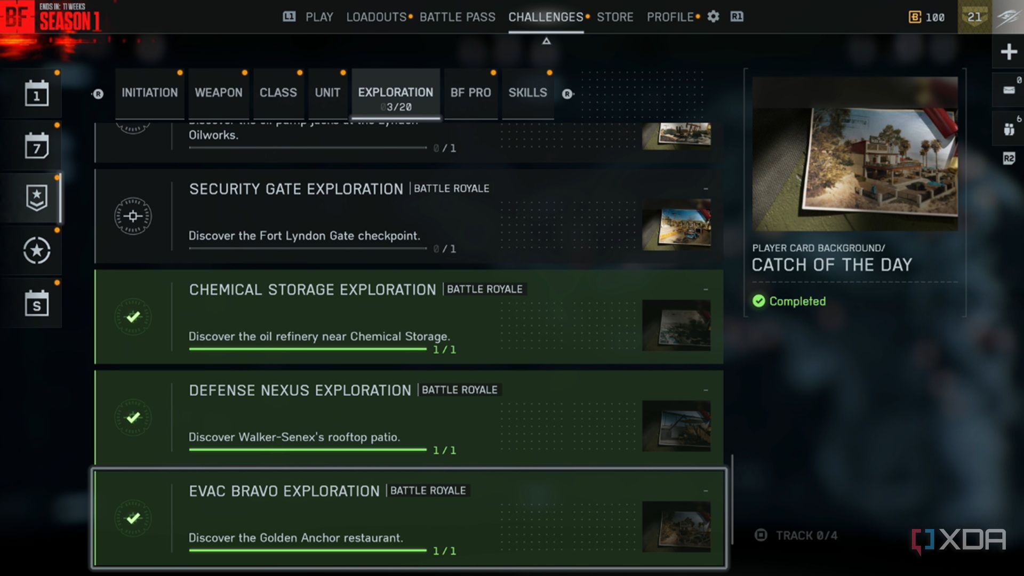Click the challenge list vertical scrollbar

pos(732,500)
